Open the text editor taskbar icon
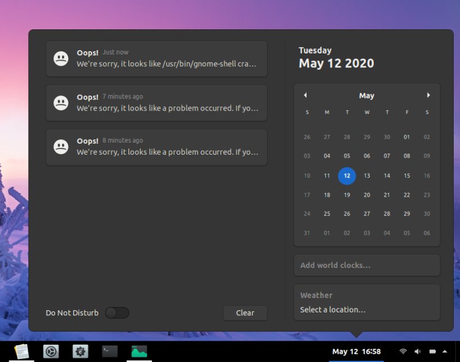 click(23, 352)
